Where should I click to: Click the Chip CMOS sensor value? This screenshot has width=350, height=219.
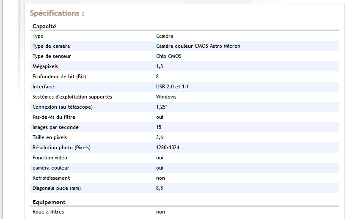(x=169, y=56)
